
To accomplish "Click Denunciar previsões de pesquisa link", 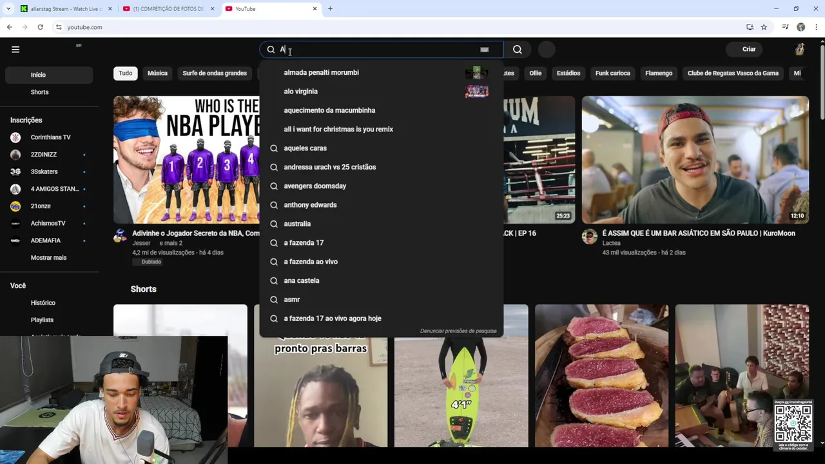I will 458,331.
